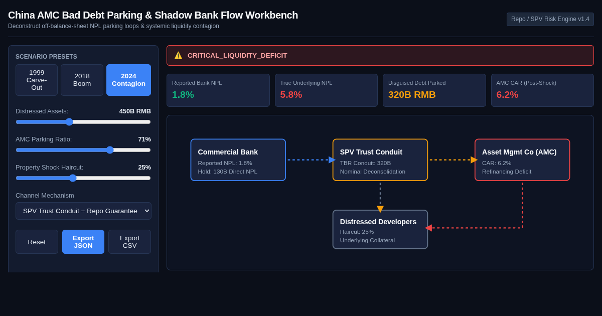This screenshot has width=602, height=316.
Task: Select the 2024 Contagion preset
Action: tap(128, 80)
